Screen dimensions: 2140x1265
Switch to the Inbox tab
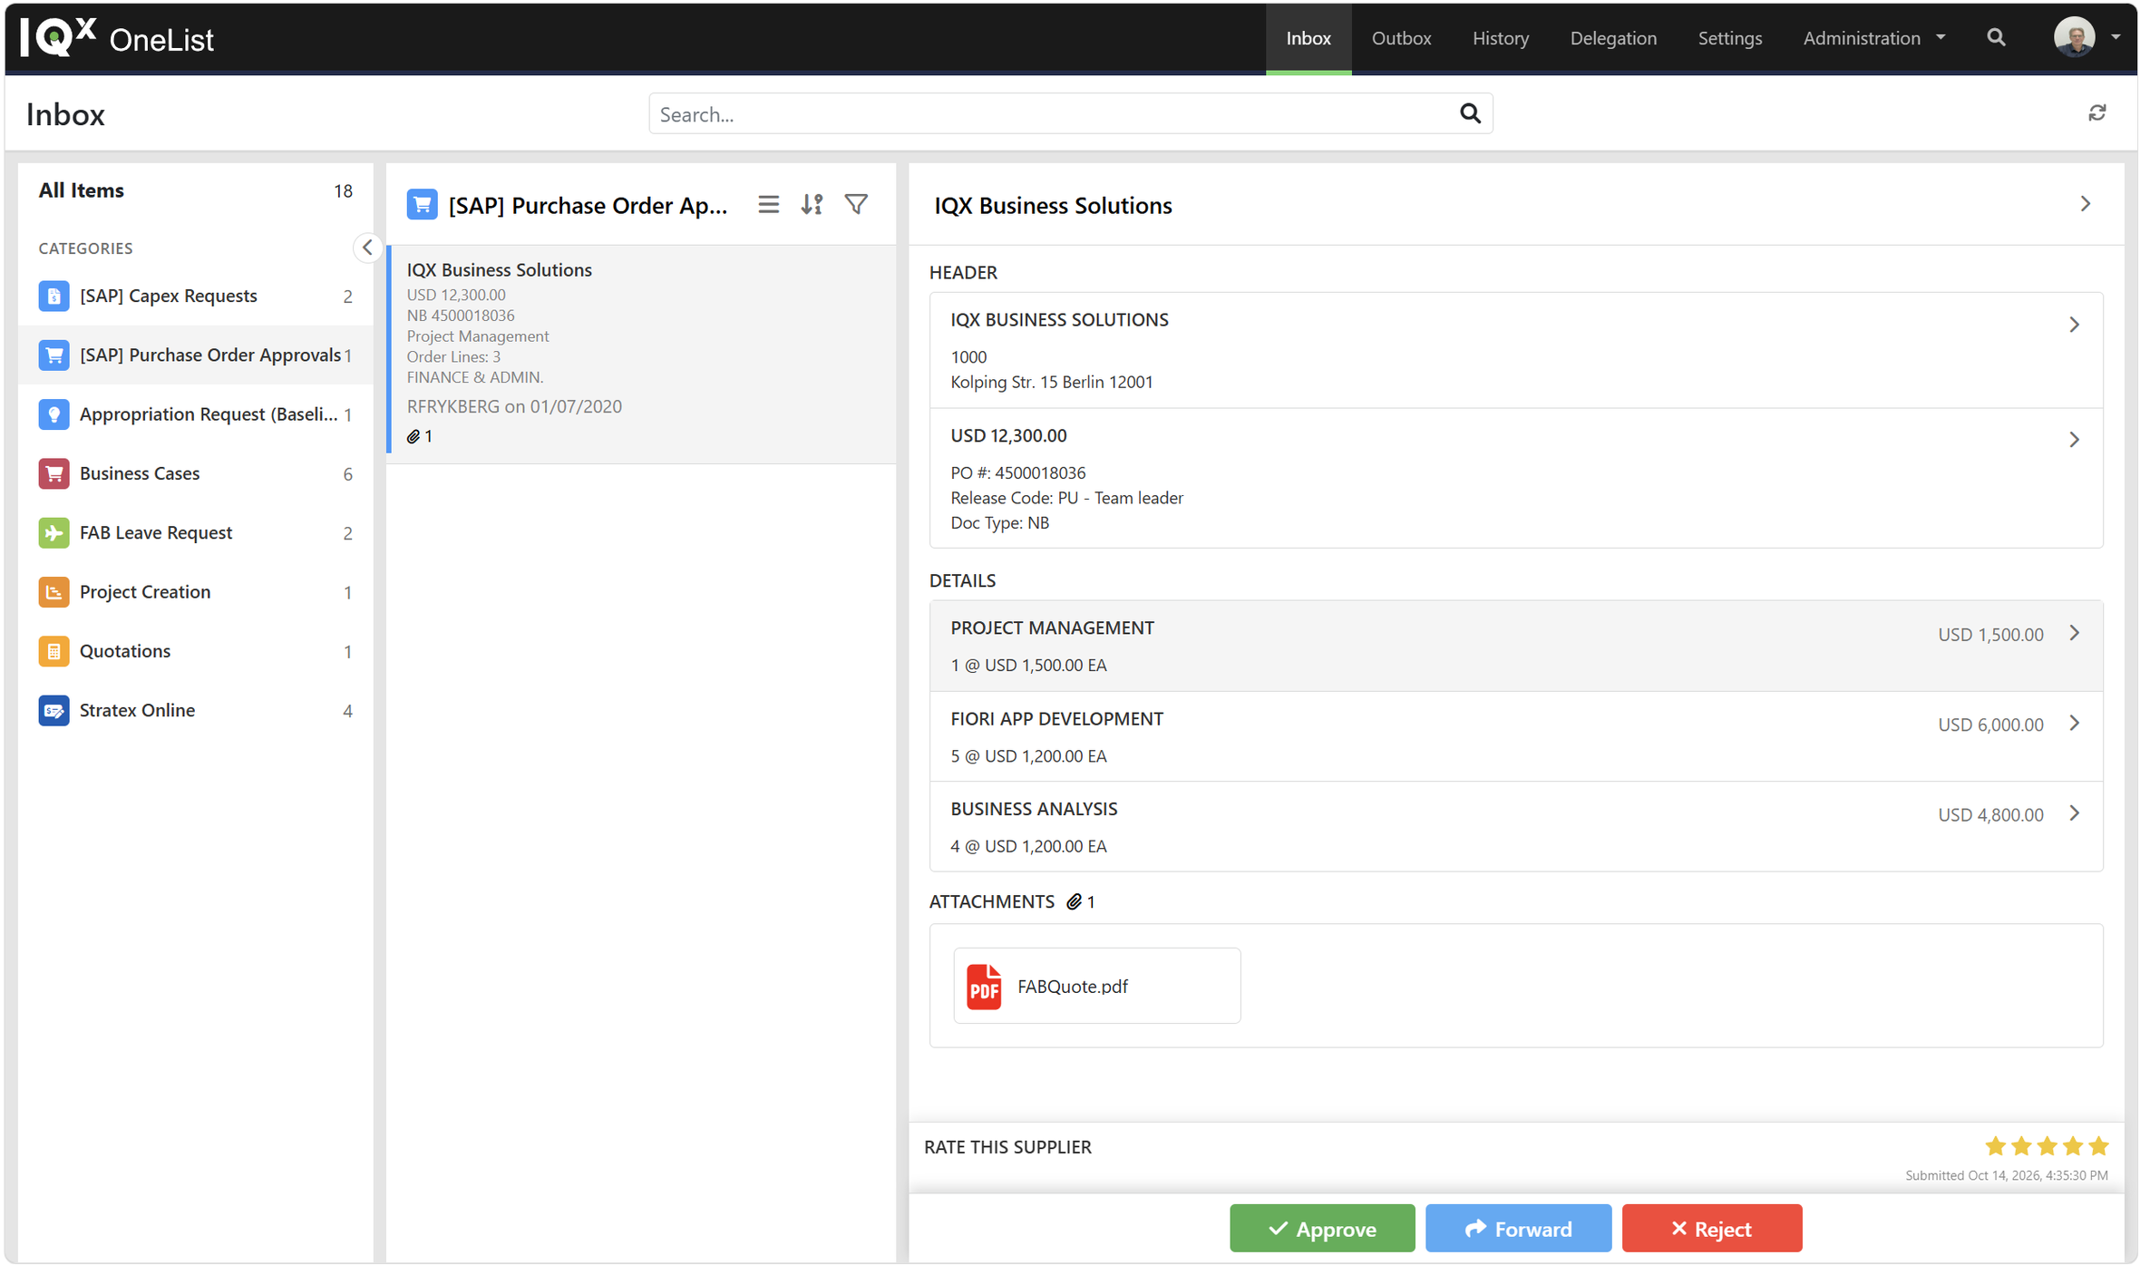tap(1308, 38)
